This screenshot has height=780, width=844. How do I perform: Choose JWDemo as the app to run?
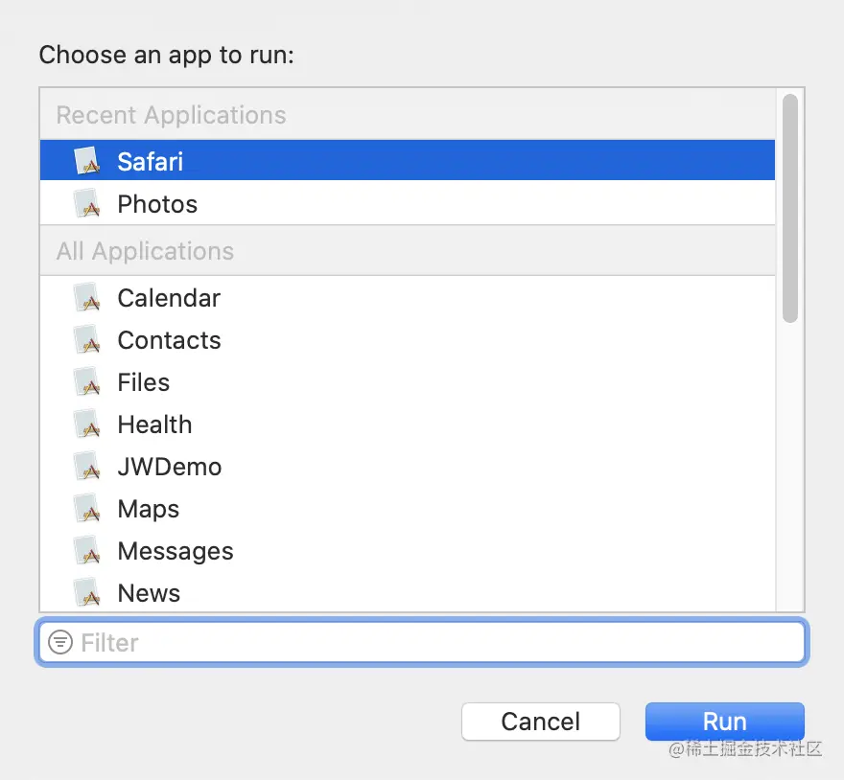(170, 467)
